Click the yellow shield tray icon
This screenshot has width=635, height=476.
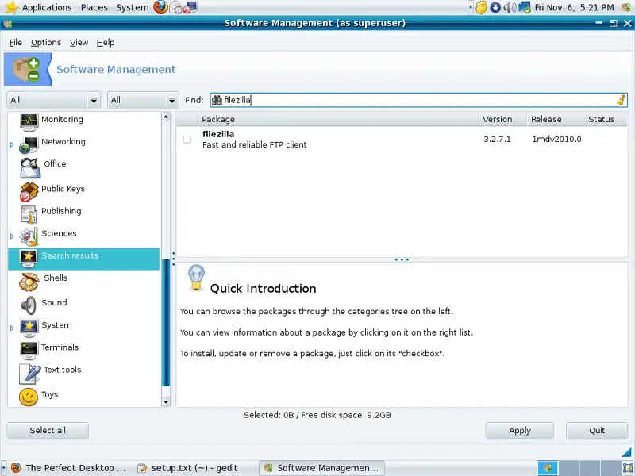tap(481, 7)
